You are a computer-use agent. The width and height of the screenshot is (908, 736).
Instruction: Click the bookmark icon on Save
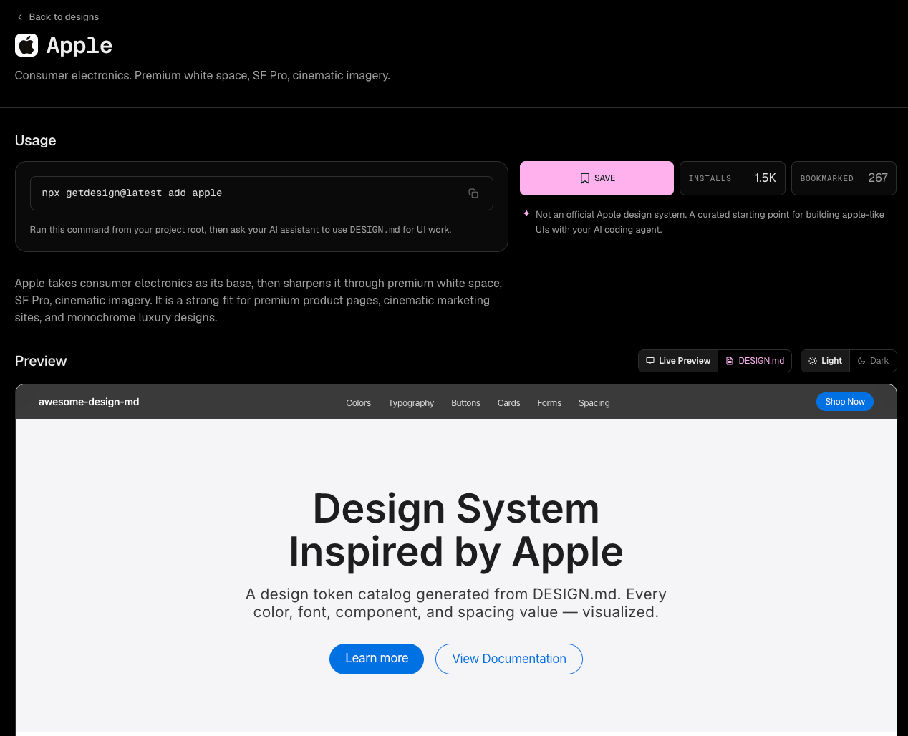(x=585, y=178)
